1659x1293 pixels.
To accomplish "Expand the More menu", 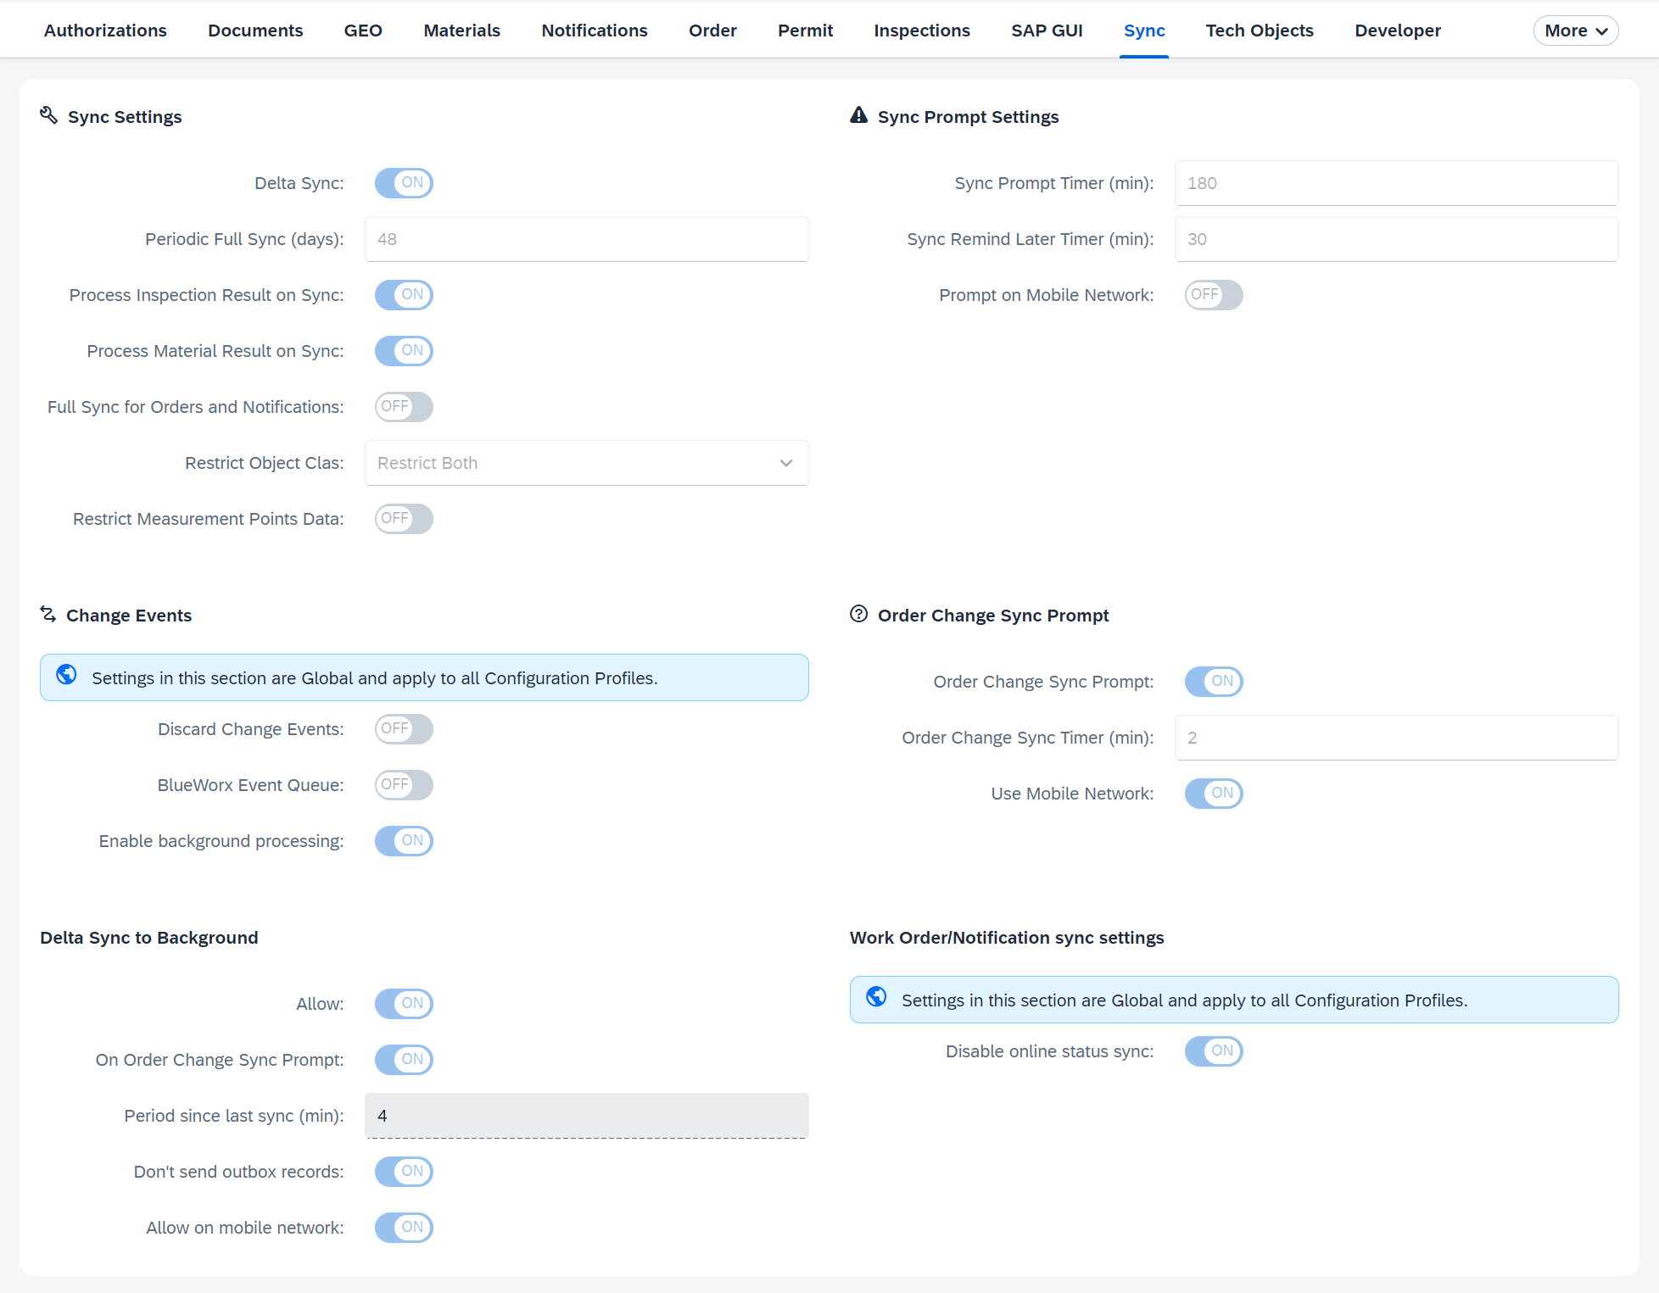I will point(1575,31).
